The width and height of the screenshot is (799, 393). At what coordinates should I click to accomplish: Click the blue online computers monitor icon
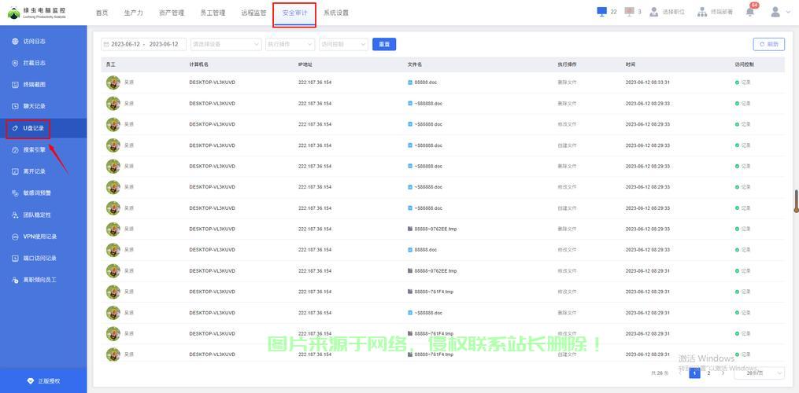click(x=602, y=12)
